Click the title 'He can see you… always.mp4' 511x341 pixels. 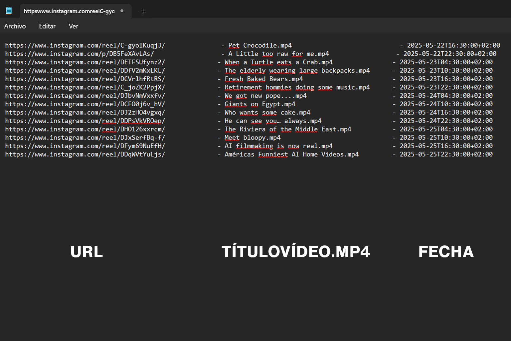pos(273,121)
